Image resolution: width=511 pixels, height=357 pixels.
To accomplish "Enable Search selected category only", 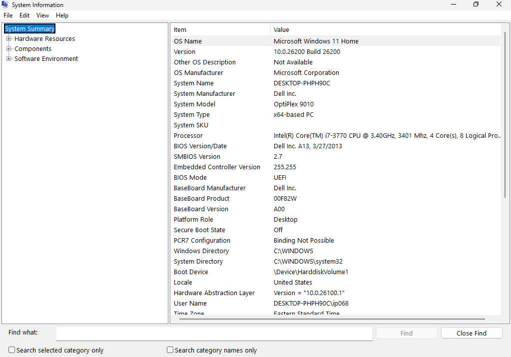I will pos(11,350).
